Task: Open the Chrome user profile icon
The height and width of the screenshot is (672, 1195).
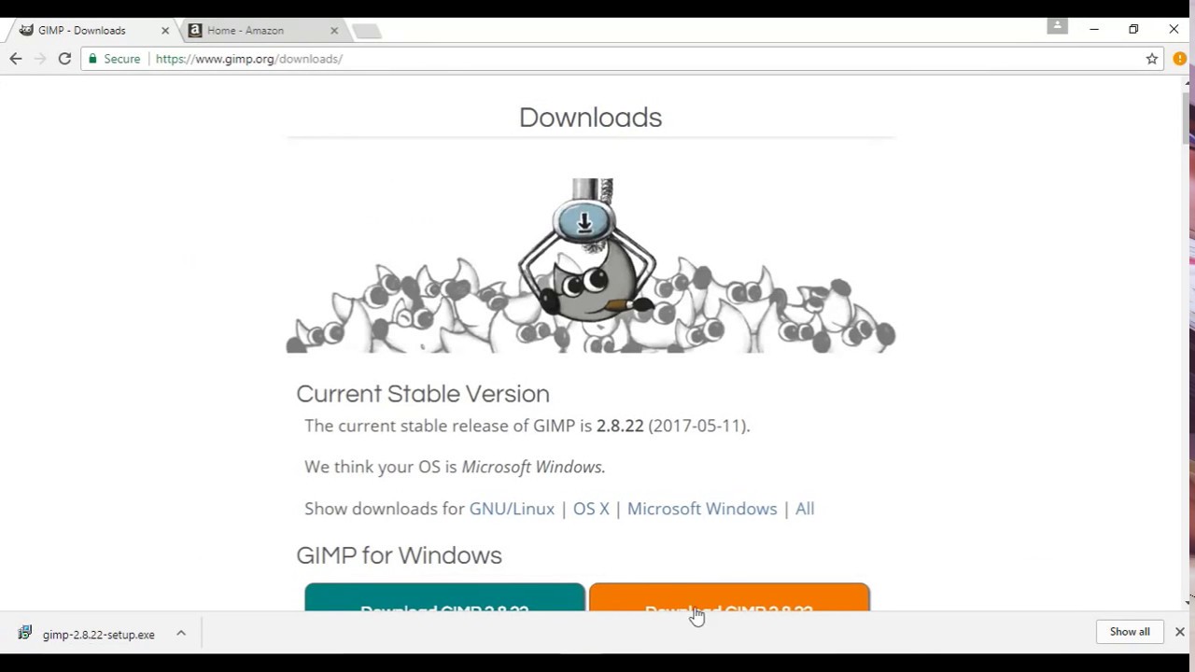Action: pos(1057,27)
